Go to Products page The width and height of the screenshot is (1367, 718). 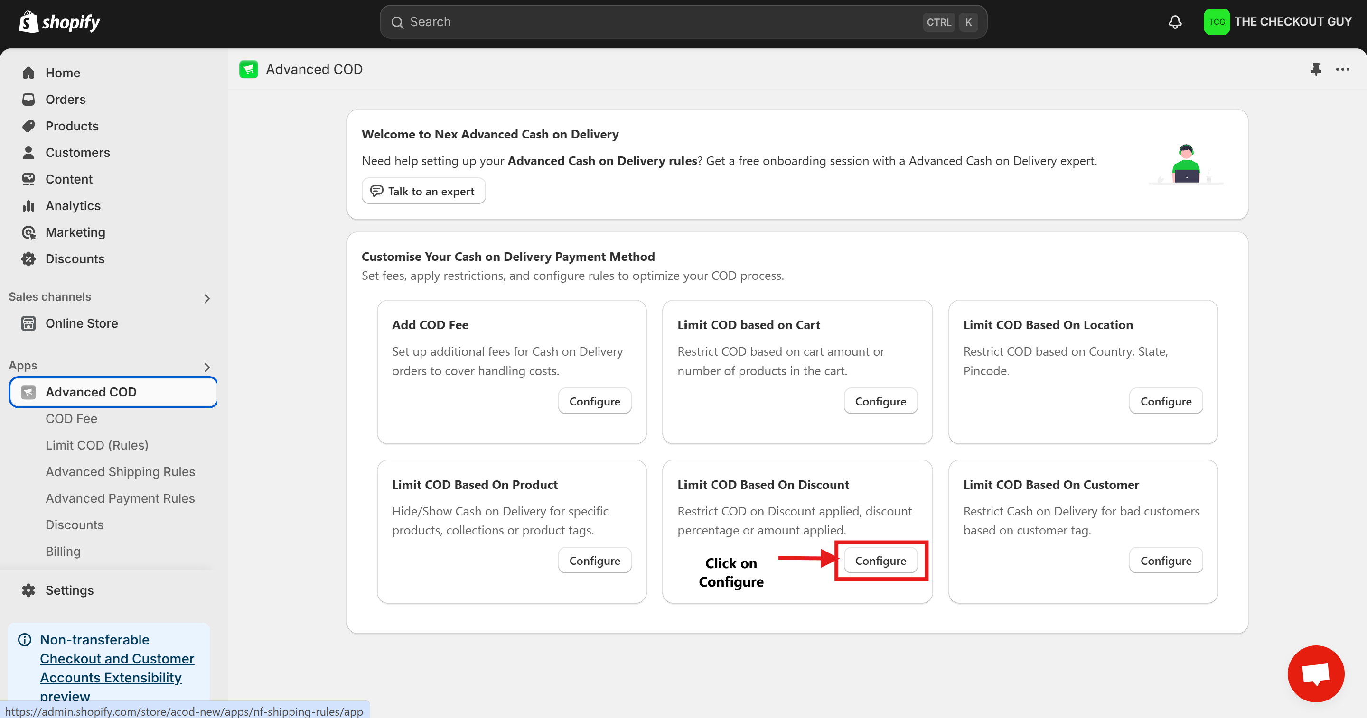pyautogui.click(x=72, y=126)
